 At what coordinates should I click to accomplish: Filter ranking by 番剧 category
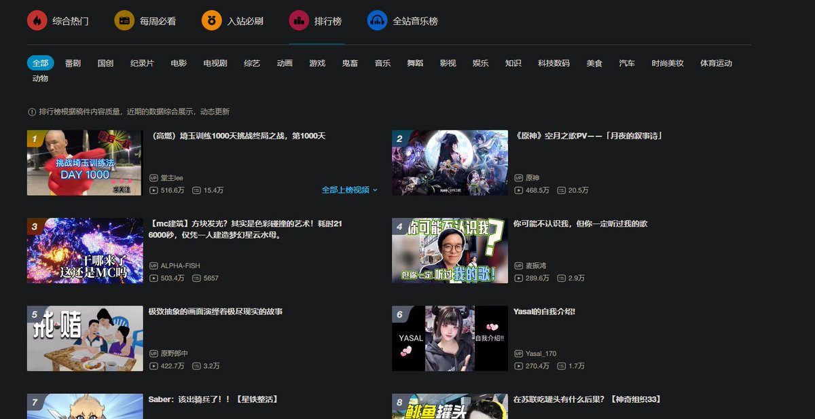point(73,63)
